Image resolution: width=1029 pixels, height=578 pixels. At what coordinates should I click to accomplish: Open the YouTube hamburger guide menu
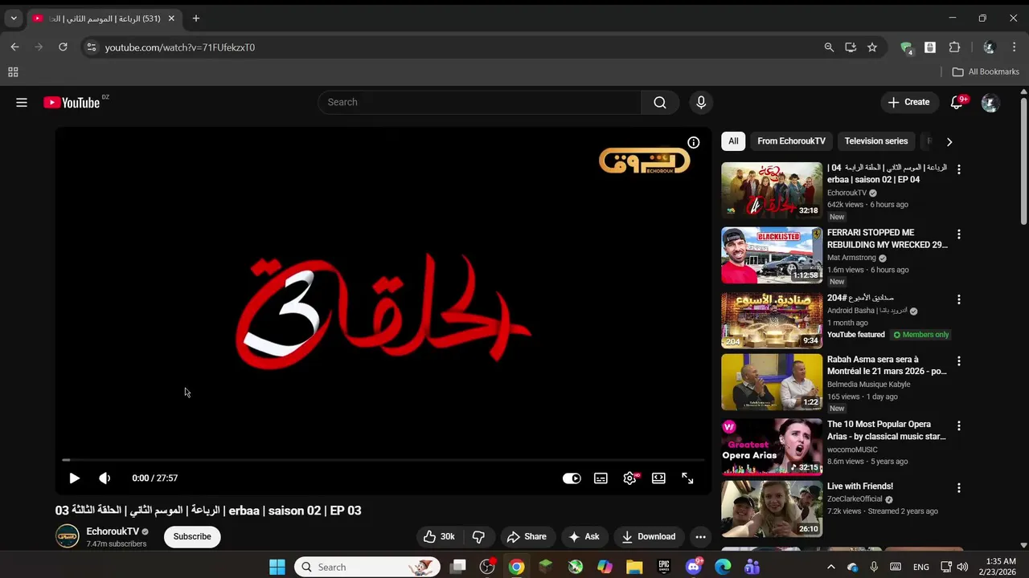click(x=22, y=103)
